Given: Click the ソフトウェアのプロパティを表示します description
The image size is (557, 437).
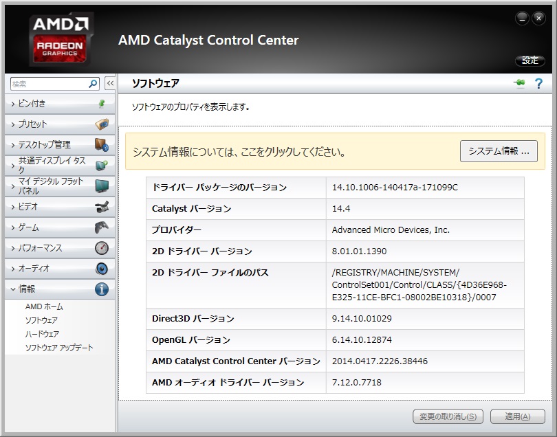Looking at the screenshot, I should click(190, 107).
